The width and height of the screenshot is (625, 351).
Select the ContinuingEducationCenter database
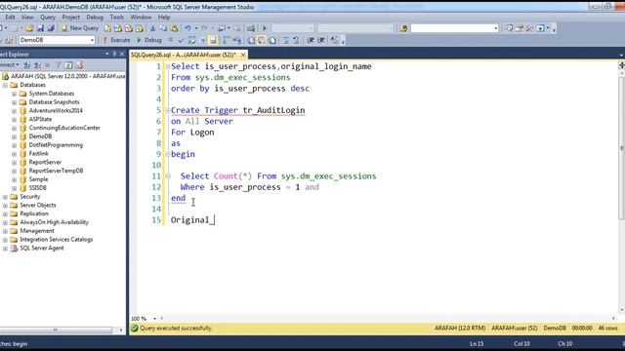[64, 128]
